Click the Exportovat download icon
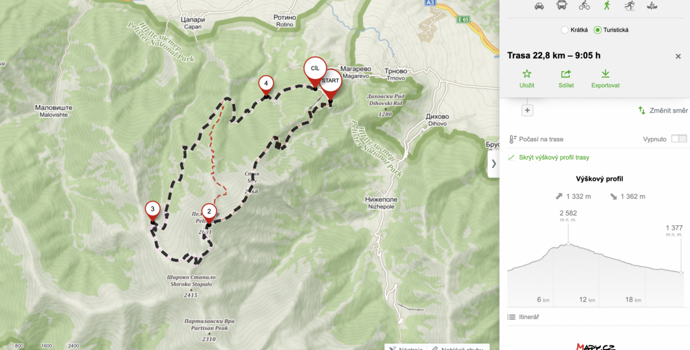Image resolution: width=690 pixels, height=350 pixels. (605, 74)
